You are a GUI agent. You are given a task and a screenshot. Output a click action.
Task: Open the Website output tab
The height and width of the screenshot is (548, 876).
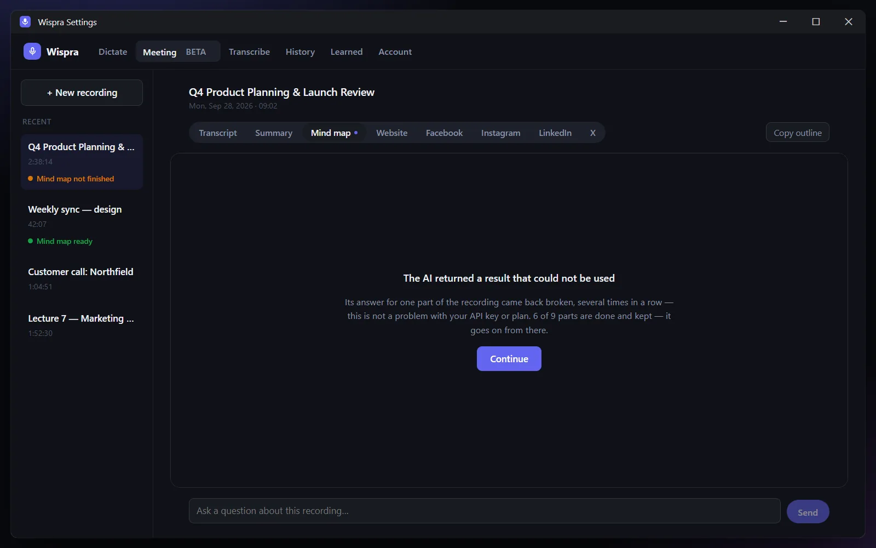(x=392, y=133)
